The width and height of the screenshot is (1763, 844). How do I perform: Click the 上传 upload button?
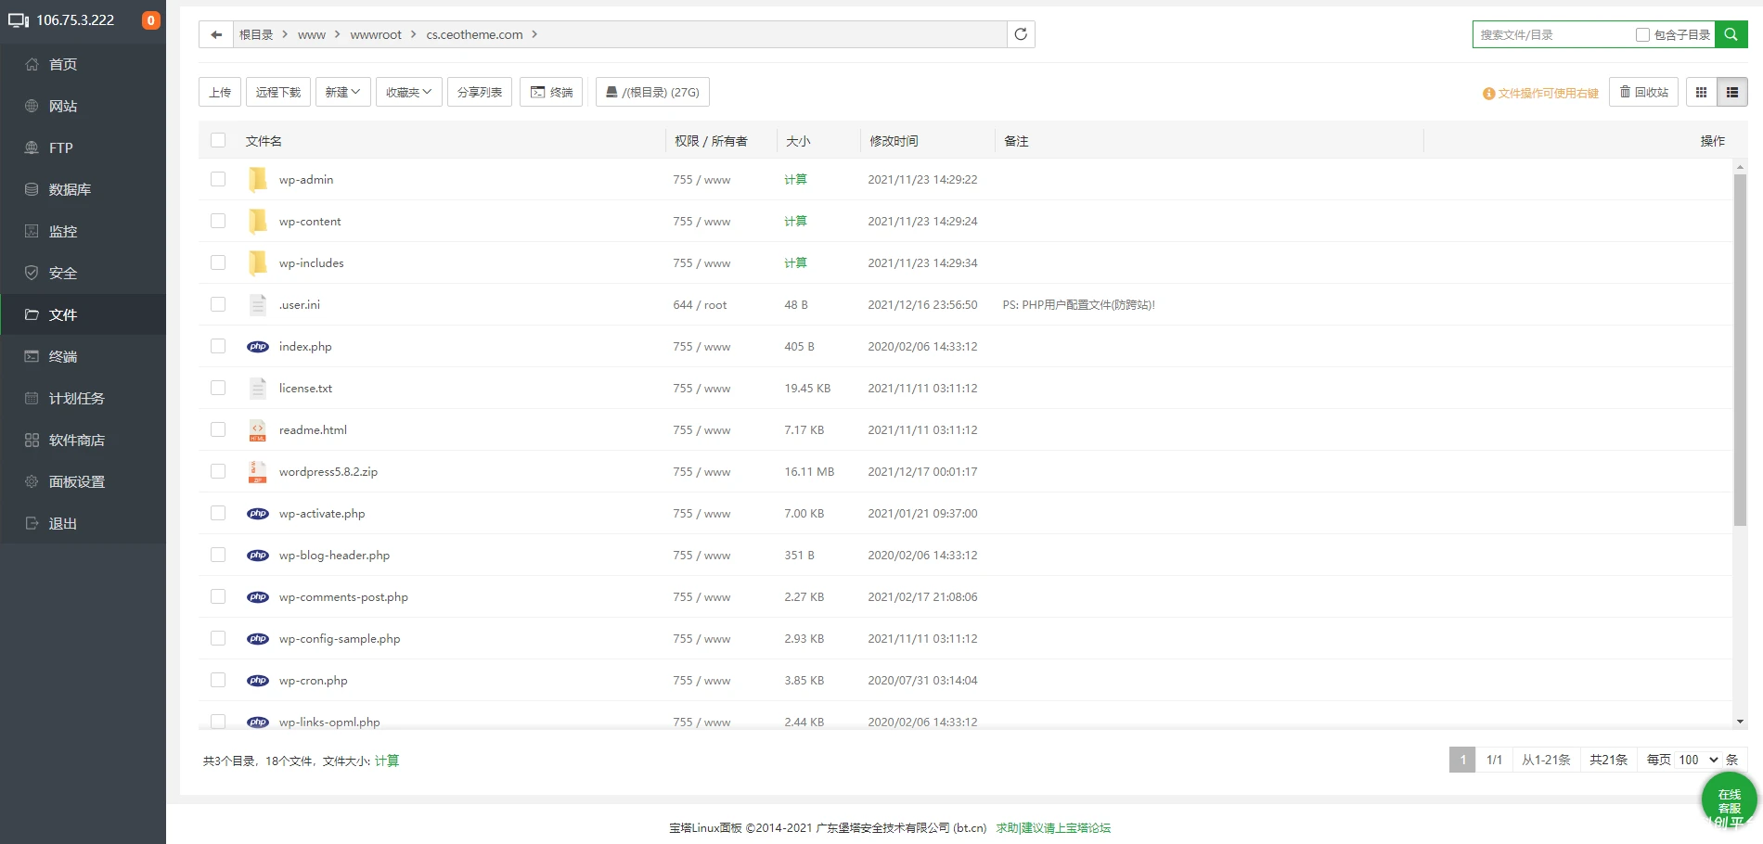219,92
